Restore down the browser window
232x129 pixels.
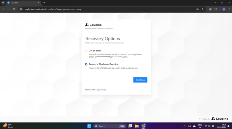click(x=222, y=3)
